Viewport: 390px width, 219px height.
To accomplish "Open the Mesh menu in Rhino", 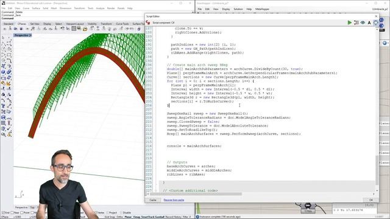I will pyautogui.click(x=54, y=8).
